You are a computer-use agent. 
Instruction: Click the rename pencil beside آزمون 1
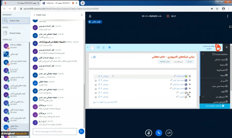pos(177,93)
